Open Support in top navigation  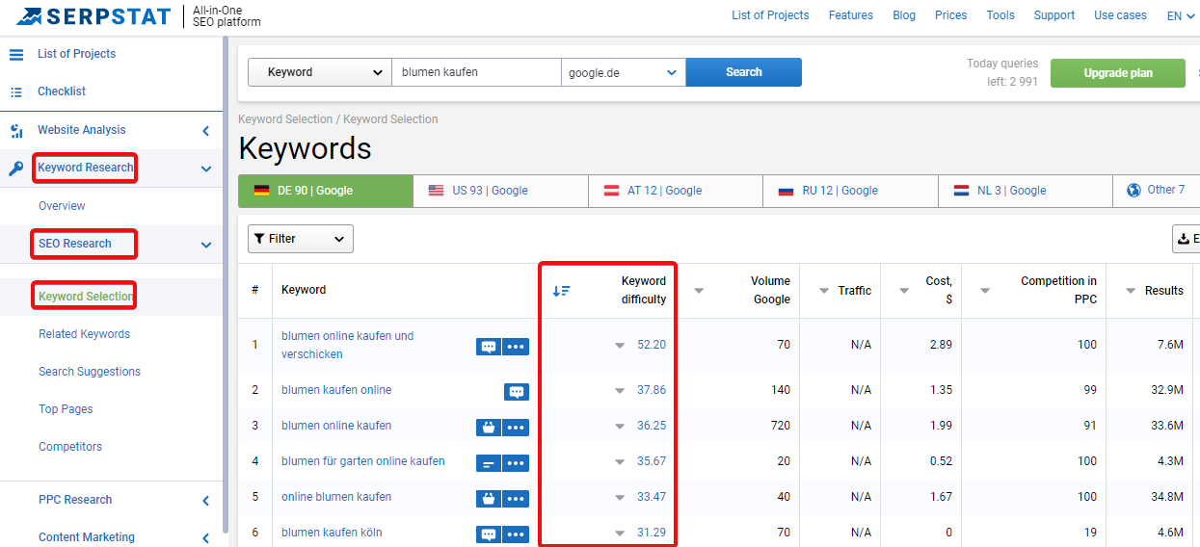[1054, 15]
